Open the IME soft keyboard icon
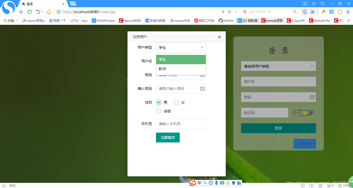The image size is (353, 188). [x=222, y=183]
